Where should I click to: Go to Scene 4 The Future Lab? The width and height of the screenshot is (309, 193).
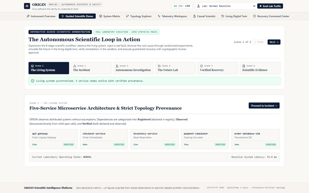click(176, 68)
